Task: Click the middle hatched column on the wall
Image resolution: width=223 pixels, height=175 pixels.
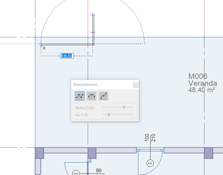Action: click(x=92, y=152)
